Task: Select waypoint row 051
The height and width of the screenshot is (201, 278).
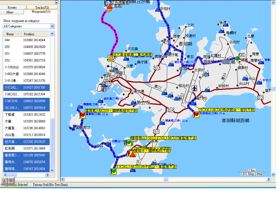Action: (26, 53)
